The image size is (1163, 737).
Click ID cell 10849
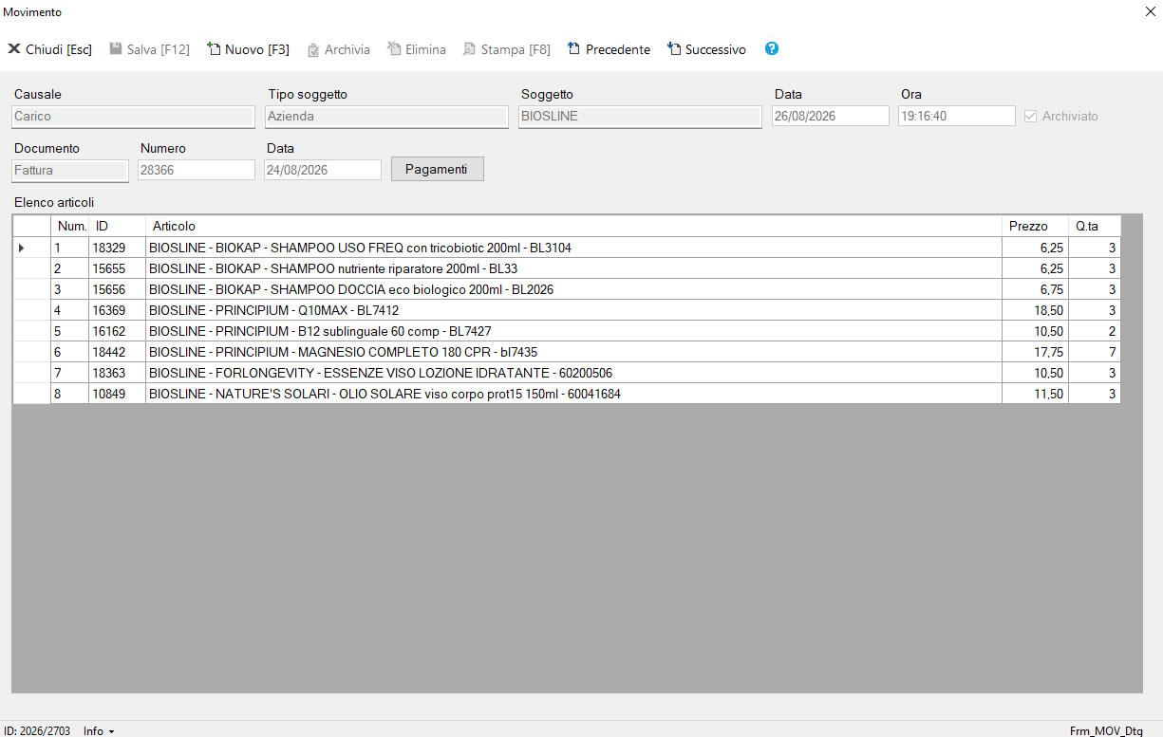point(118,394)
